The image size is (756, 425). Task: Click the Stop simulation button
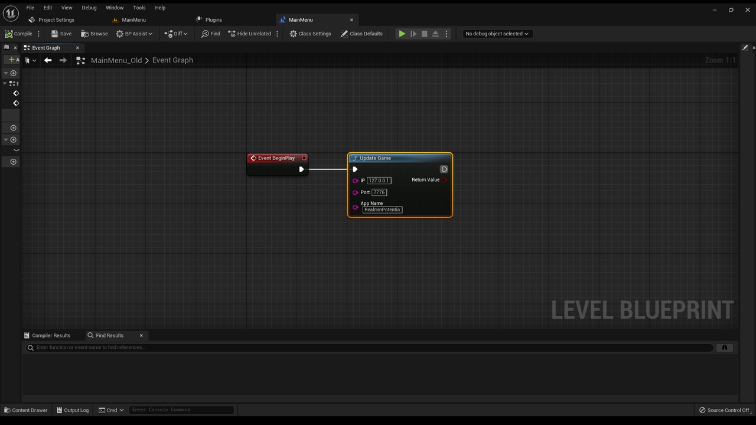424,34
